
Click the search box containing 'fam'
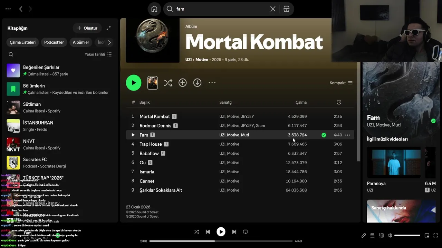coord(228,9)
